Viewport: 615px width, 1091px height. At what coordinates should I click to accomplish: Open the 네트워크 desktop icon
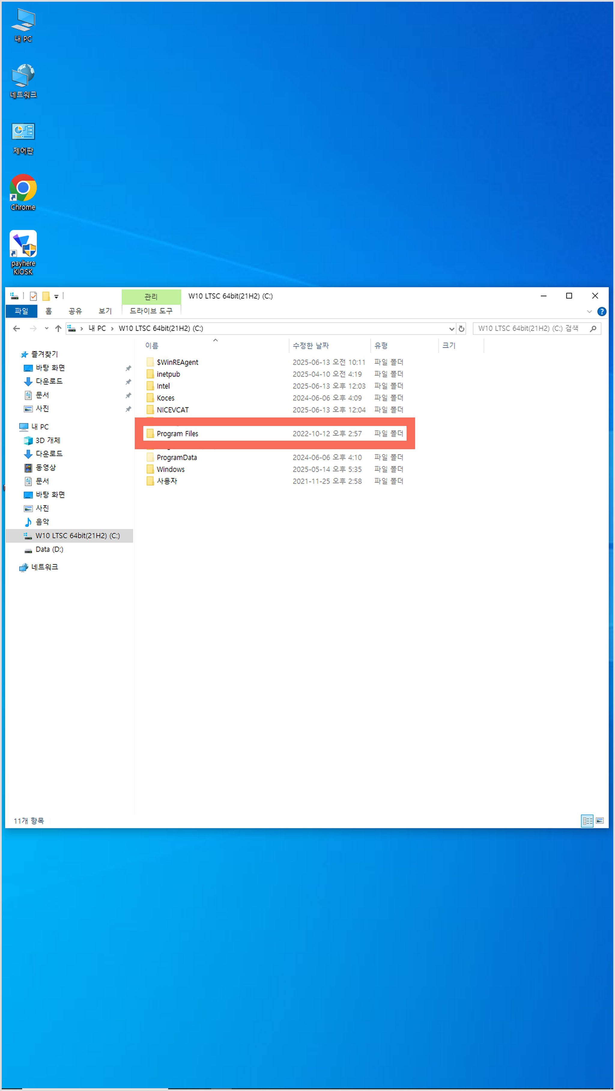coord(23,81)
